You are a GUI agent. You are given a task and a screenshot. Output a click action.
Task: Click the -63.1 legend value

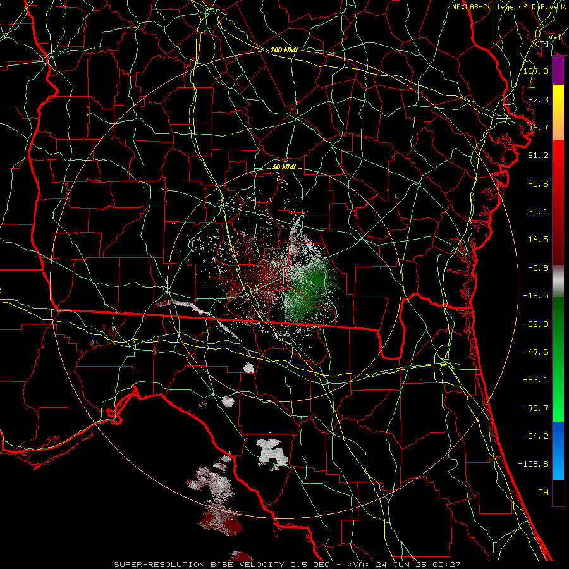pyautogui.click(x=535, y=380)
